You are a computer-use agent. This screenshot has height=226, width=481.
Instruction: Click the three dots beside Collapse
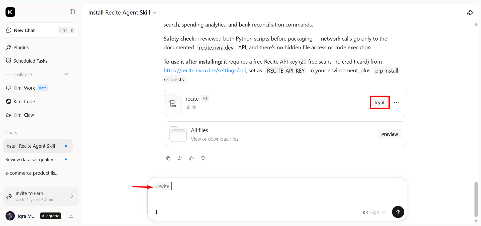(x=9, y=74)
